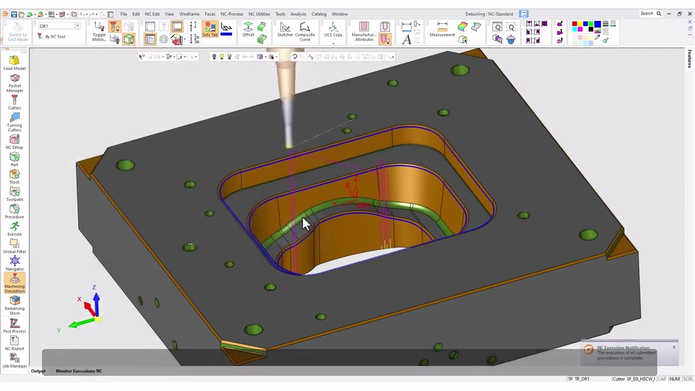The height and width of the screenshot is (391, 695).
Task: Generate NC Report
Action: pyautogui.click(x=15, y=343)
